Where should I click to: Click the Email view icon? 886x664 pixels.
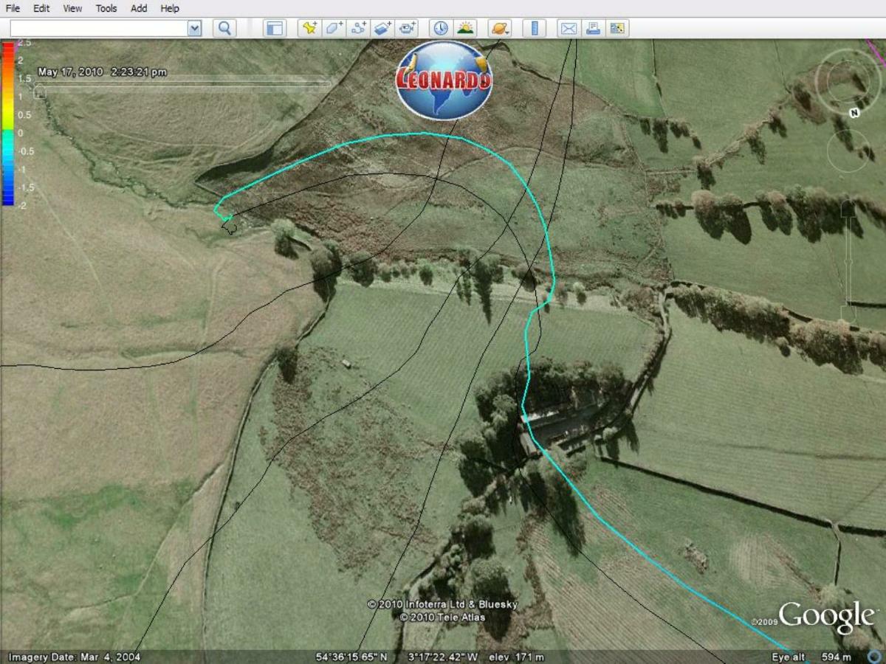click(x=568, y=29)
